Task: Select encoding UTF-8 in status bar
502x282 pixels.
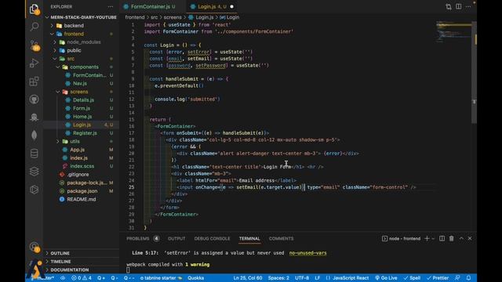Action: pos(302,278)
